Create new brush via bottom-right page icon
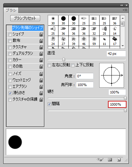 [119, 160]
